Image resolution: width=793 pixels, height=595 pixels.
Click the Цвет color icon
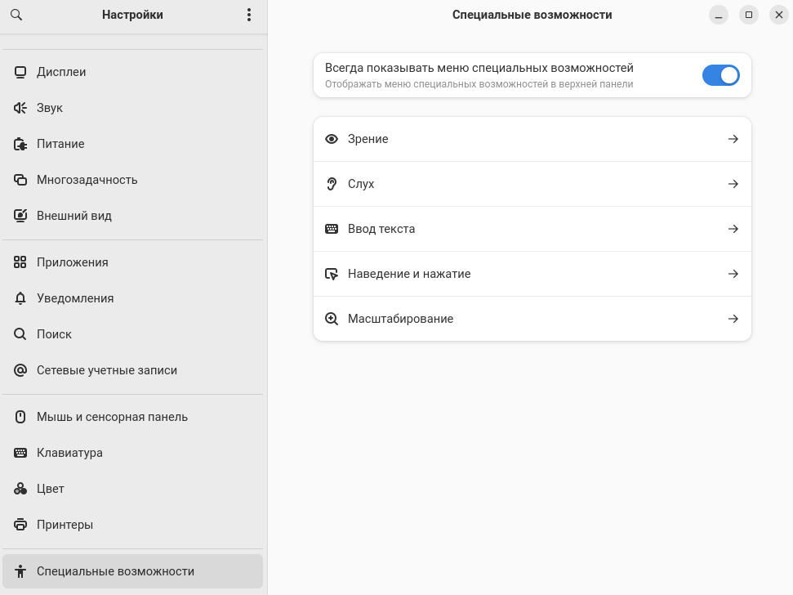pyautogui.click(x=20, y=489)
